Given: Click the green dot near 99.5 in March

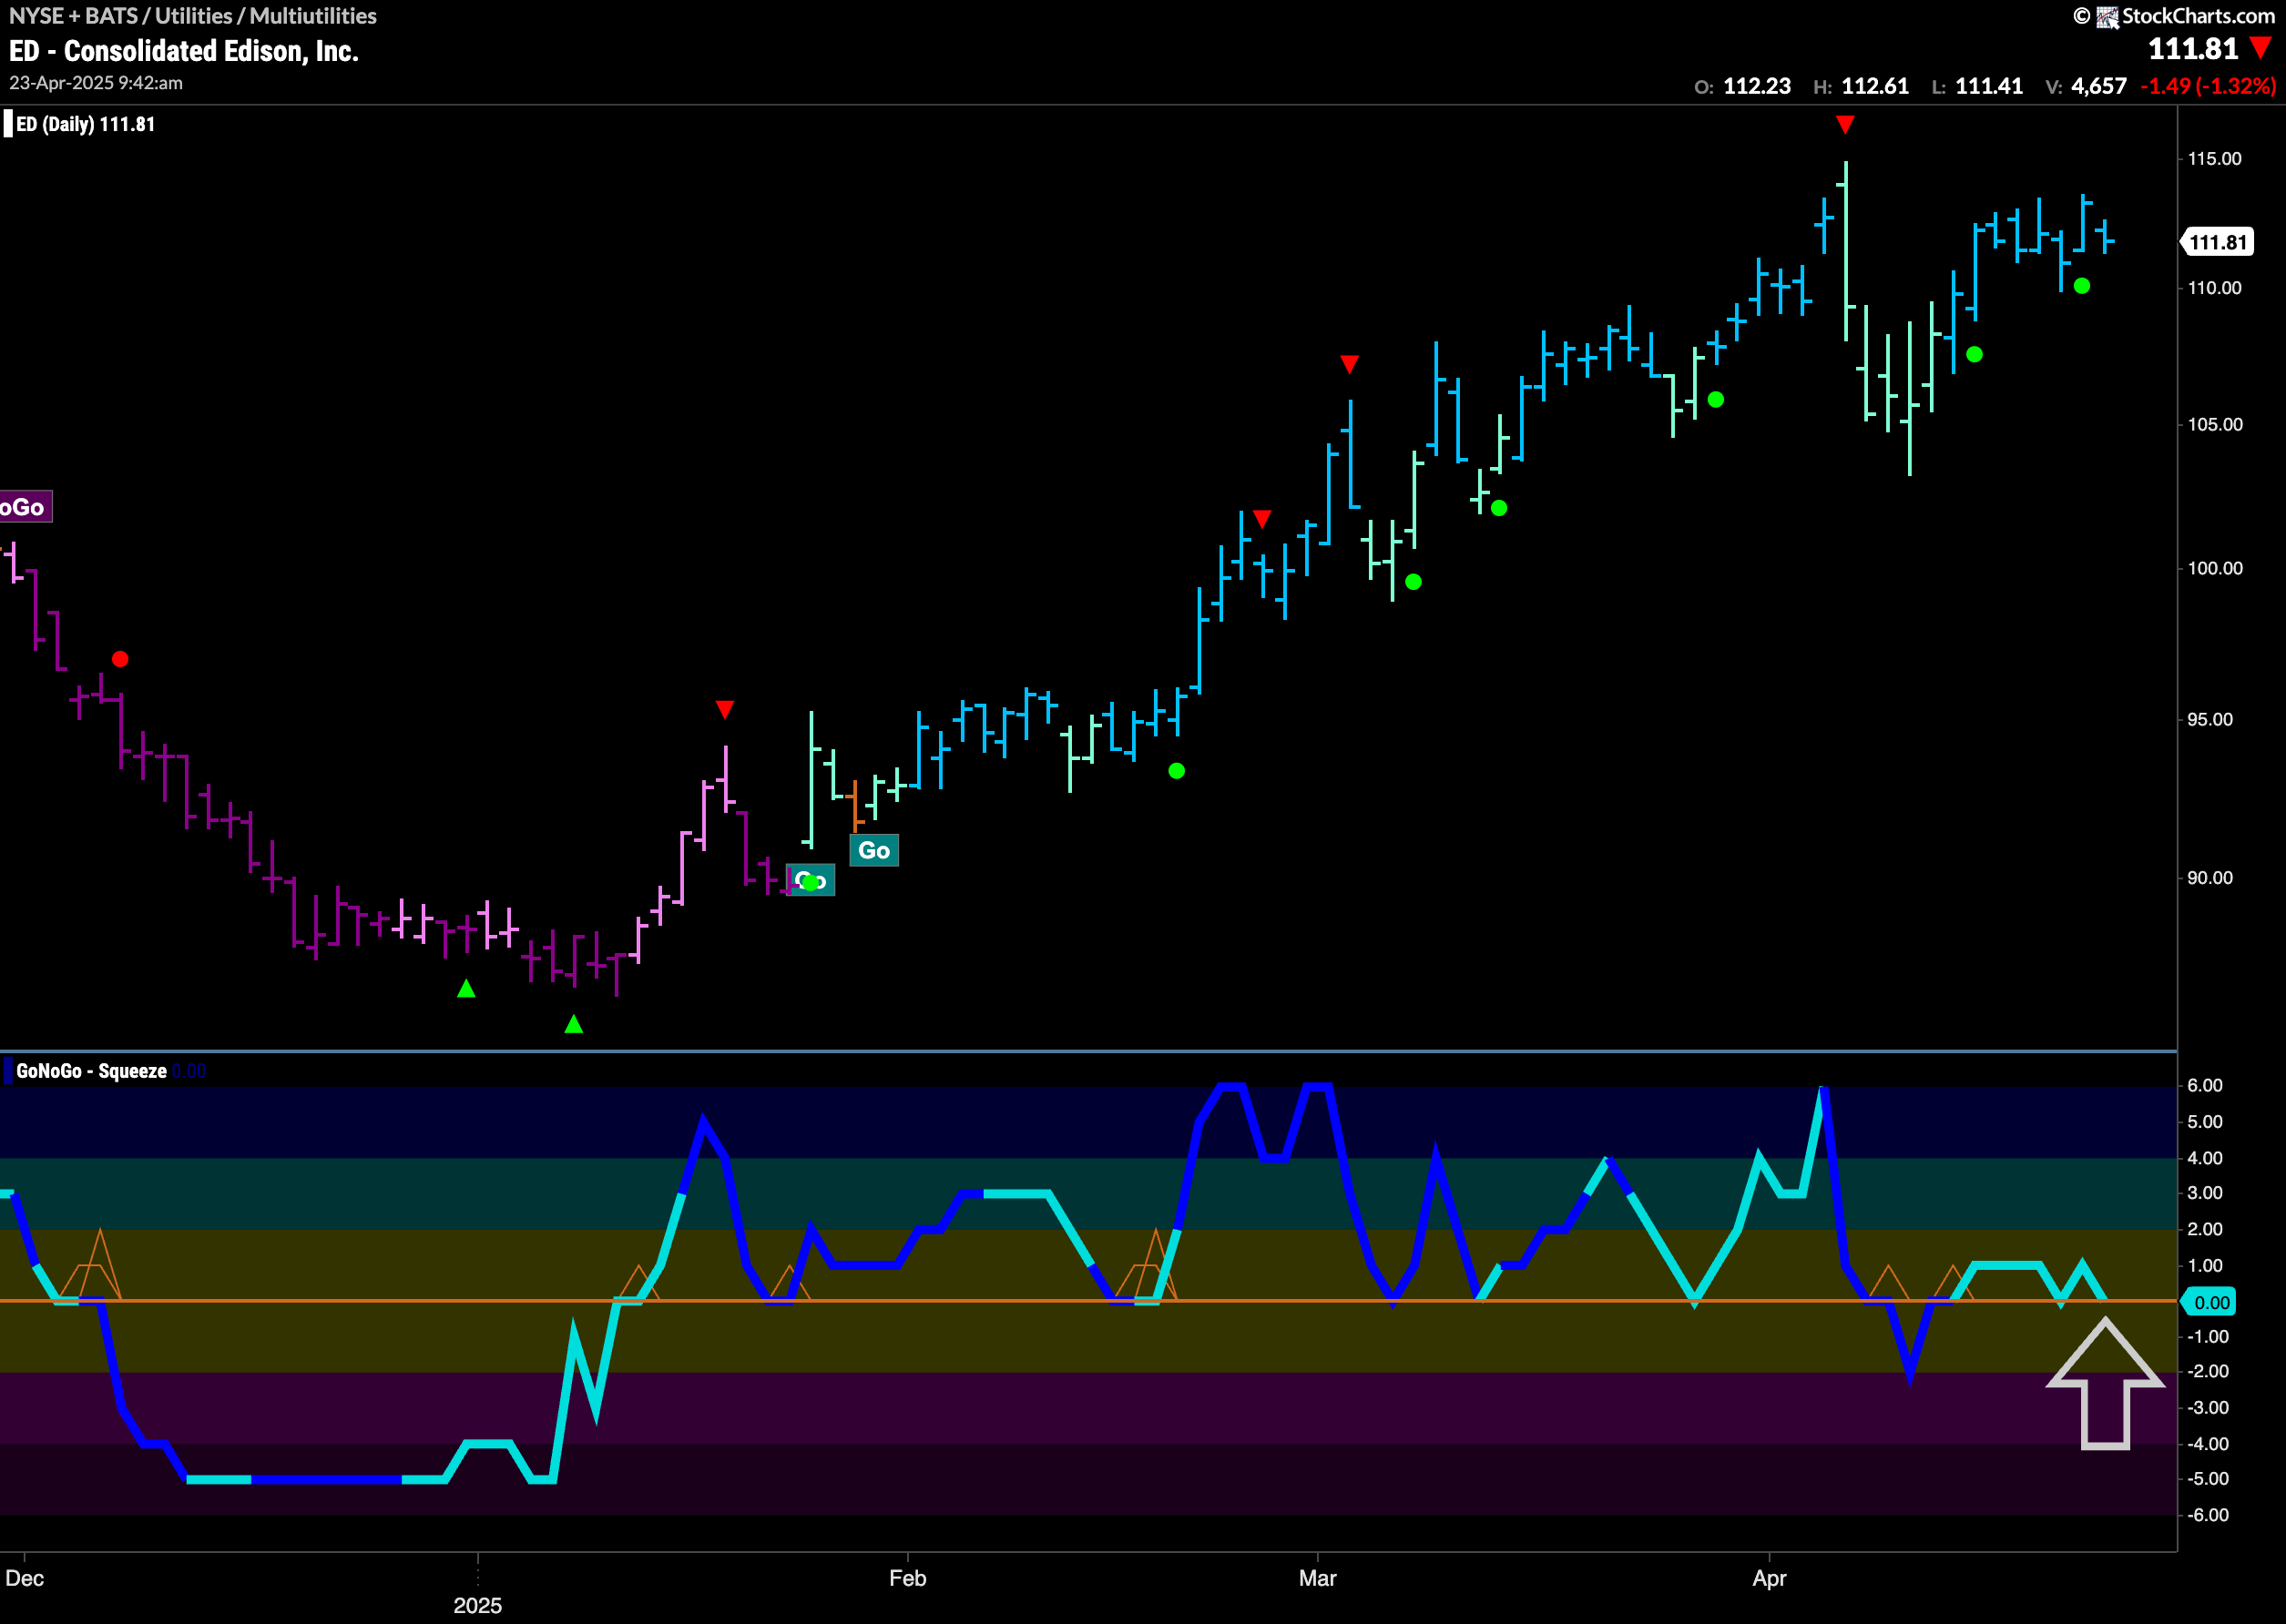Looking at the screenshot, I should (1413, 582).
